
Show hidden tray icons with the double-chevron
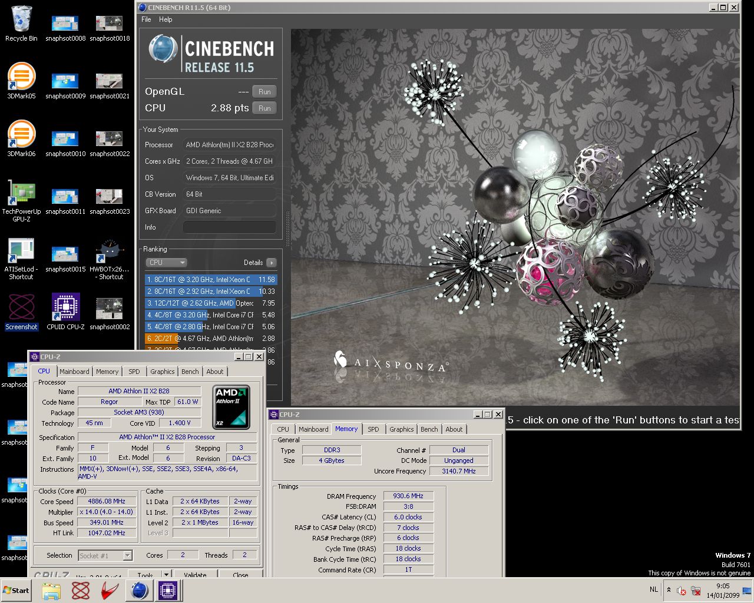[x=669, y=590]
